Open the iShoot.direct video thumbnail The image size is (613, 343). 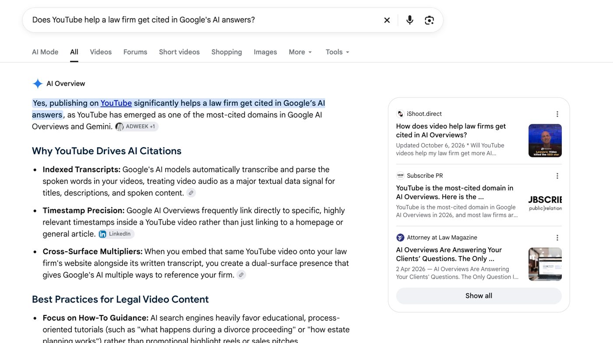[545, 141]
